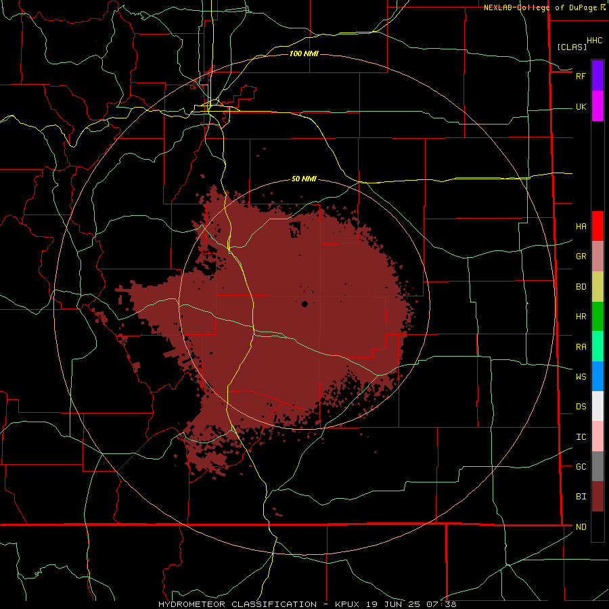The height and width of the screenshot is (609, 609).
Task: Select the yellow BD legend swatch
Action: click(x=597, y=287)
